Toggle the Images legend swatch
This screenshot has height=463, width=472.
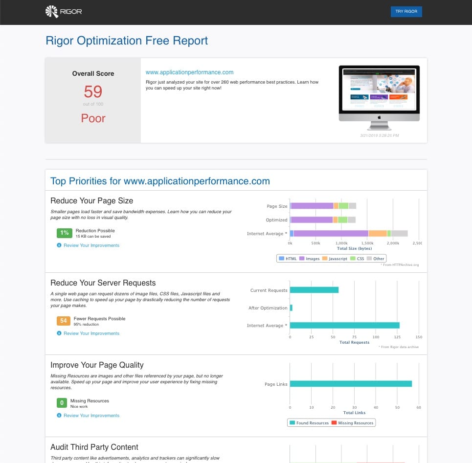click(302, 259)
